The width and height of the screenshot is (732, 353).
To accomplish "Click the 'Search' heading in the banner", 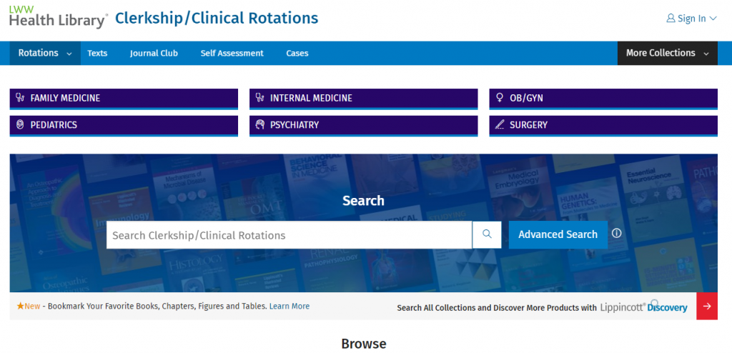I will 364,201.
